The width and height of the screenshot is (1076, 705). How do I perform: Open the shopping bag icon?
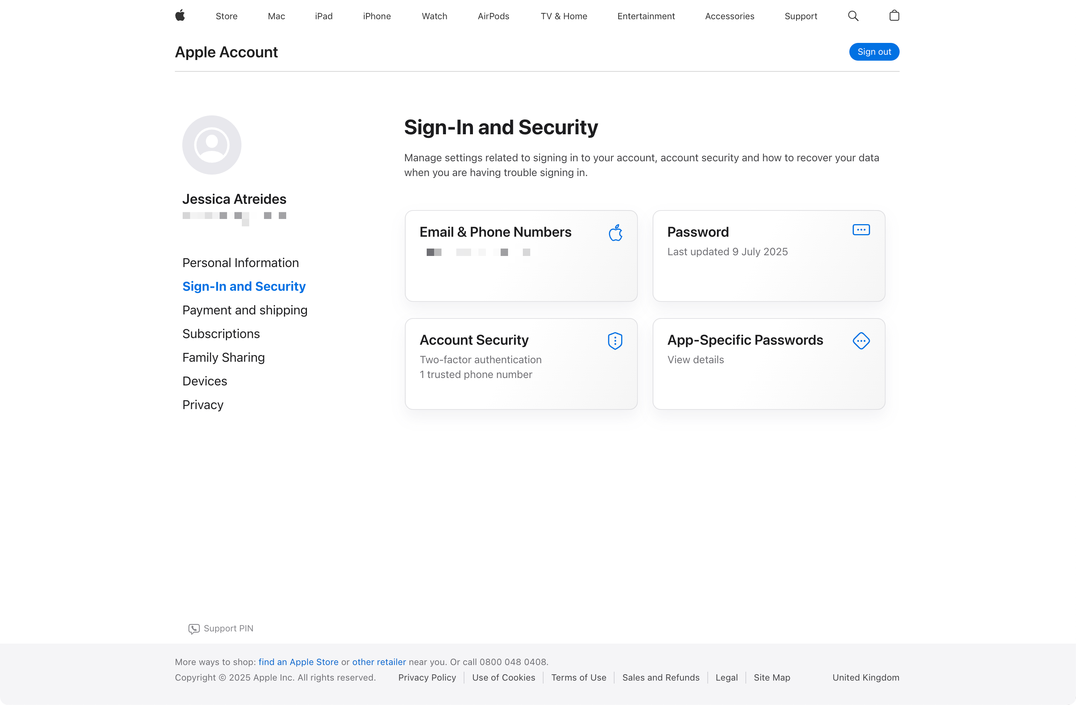[x=894, y=16]
